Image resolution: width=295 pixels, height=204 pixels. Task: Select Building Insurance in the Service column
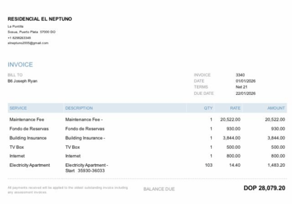coord(28,138)
